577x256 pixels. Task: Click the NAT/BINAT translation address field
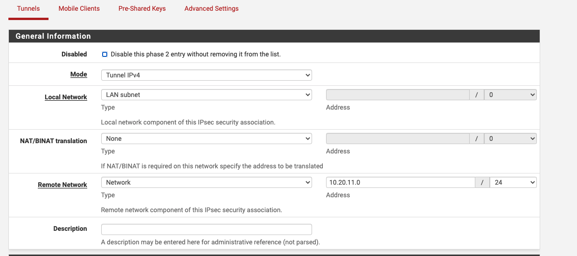[397, 138]
